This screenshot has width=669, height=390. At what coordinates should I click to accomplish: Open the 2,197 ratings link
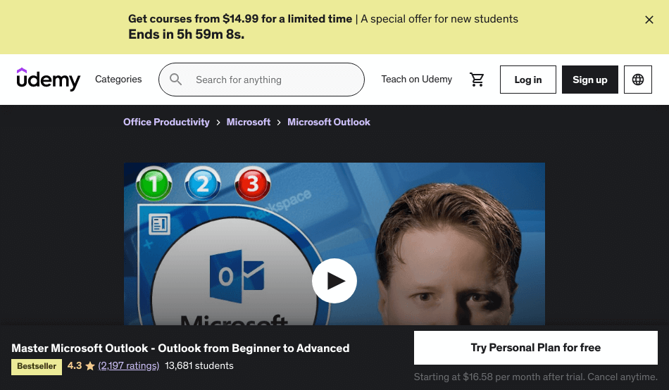128,365
